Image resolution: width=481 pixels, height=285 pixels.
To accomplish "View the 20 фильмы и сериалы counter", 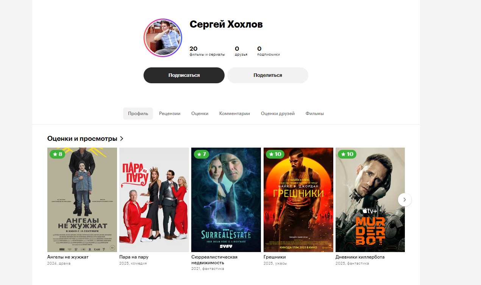I will (207, 51).
